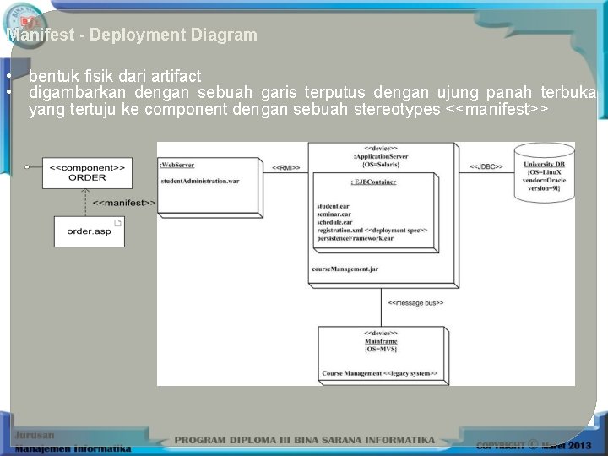Click the :ApplicationServer label

point(381,156)
